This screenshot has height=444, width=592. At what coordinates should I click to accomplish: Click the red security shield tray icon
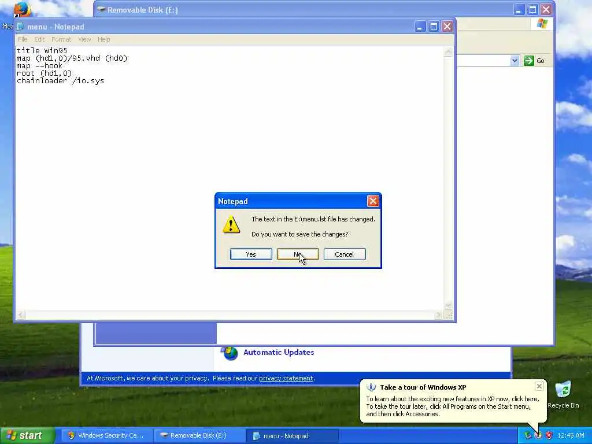pos(549,436)
